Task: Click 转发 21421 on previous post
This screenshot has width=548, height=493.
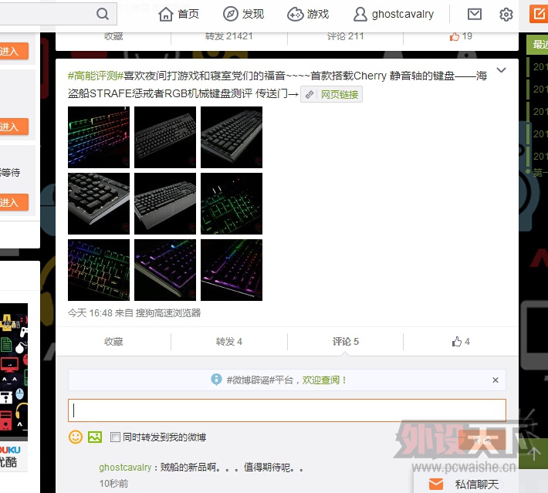Action: click(x=229, y=36)
